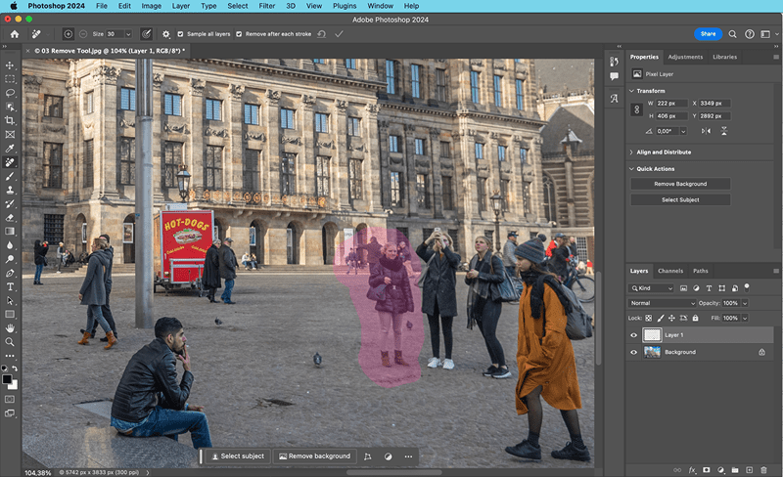Select the Rectangle shape tool
Viewport: 783px width, 477px height.
[10, 315]
